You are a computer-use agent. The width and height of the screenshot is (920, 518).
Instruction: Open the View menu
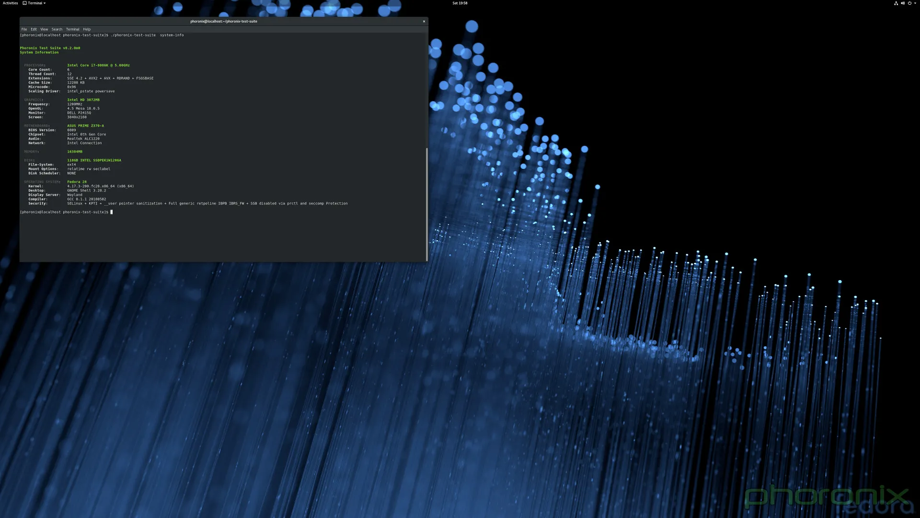(x=44, y=29)
